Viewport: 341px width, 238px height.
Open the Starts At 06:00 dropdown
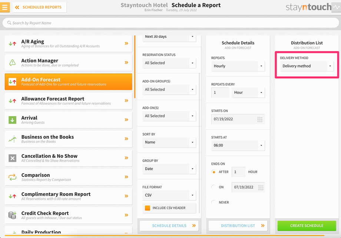click(x=238, y=145)
